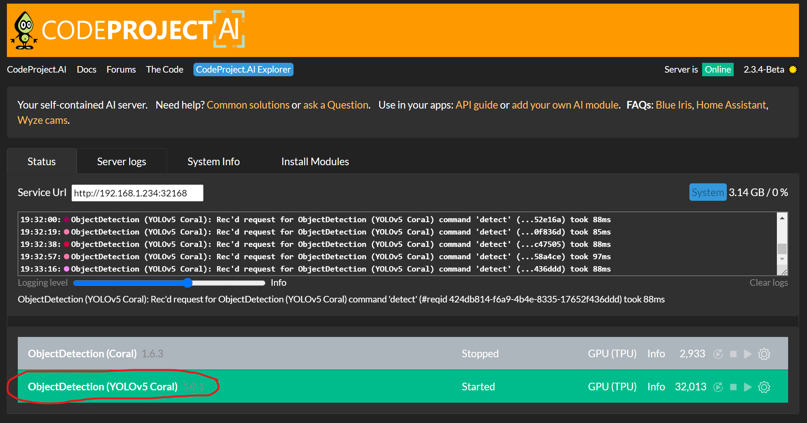Open settings gear for ObjectDetection (Coral)
This screenshot has width=807, height=423.
point(764,354)
